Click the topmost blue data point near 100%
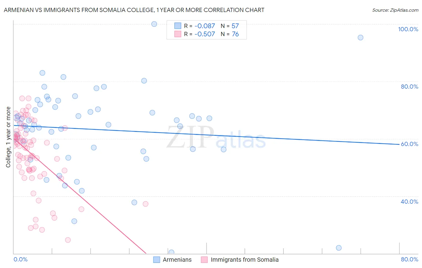Image resolution: width=422 pixels, height=268 pixels. tap(154, 24)
